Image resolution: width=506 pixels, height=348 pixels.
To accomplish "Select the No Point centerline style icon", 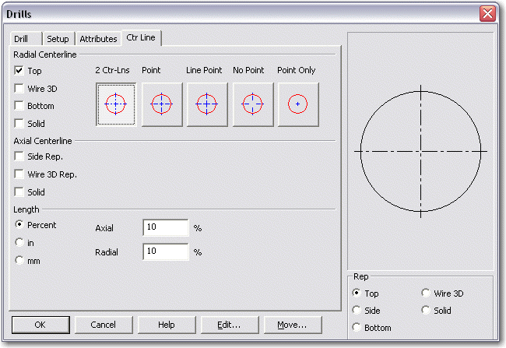I will pyautogui.click(x=253, y=104).
